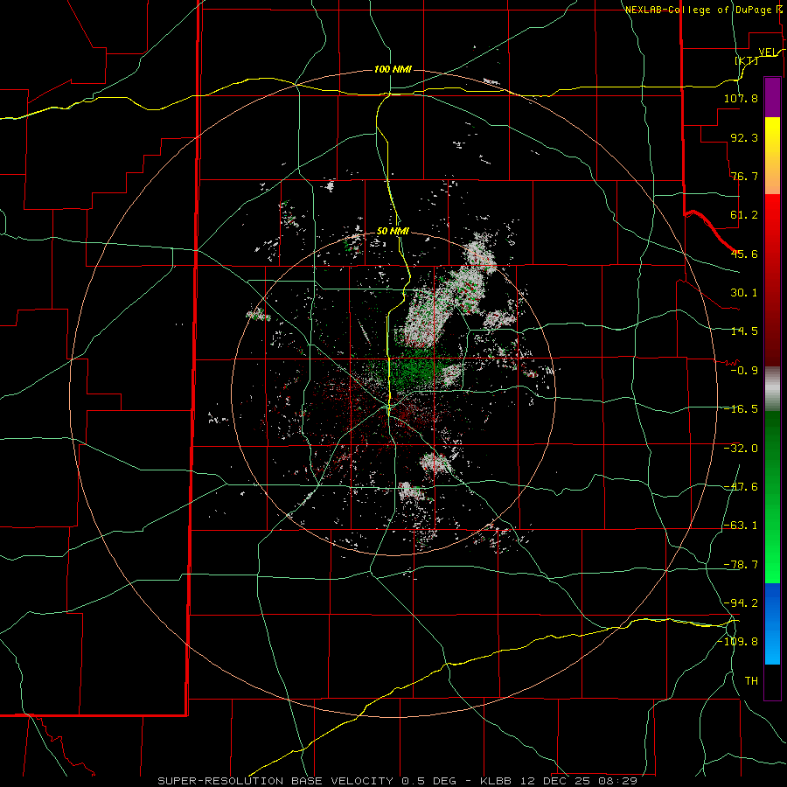This screenshot has width=787, height=787.
Task: Click the [KT] units label
Action: tap(747, 60)
